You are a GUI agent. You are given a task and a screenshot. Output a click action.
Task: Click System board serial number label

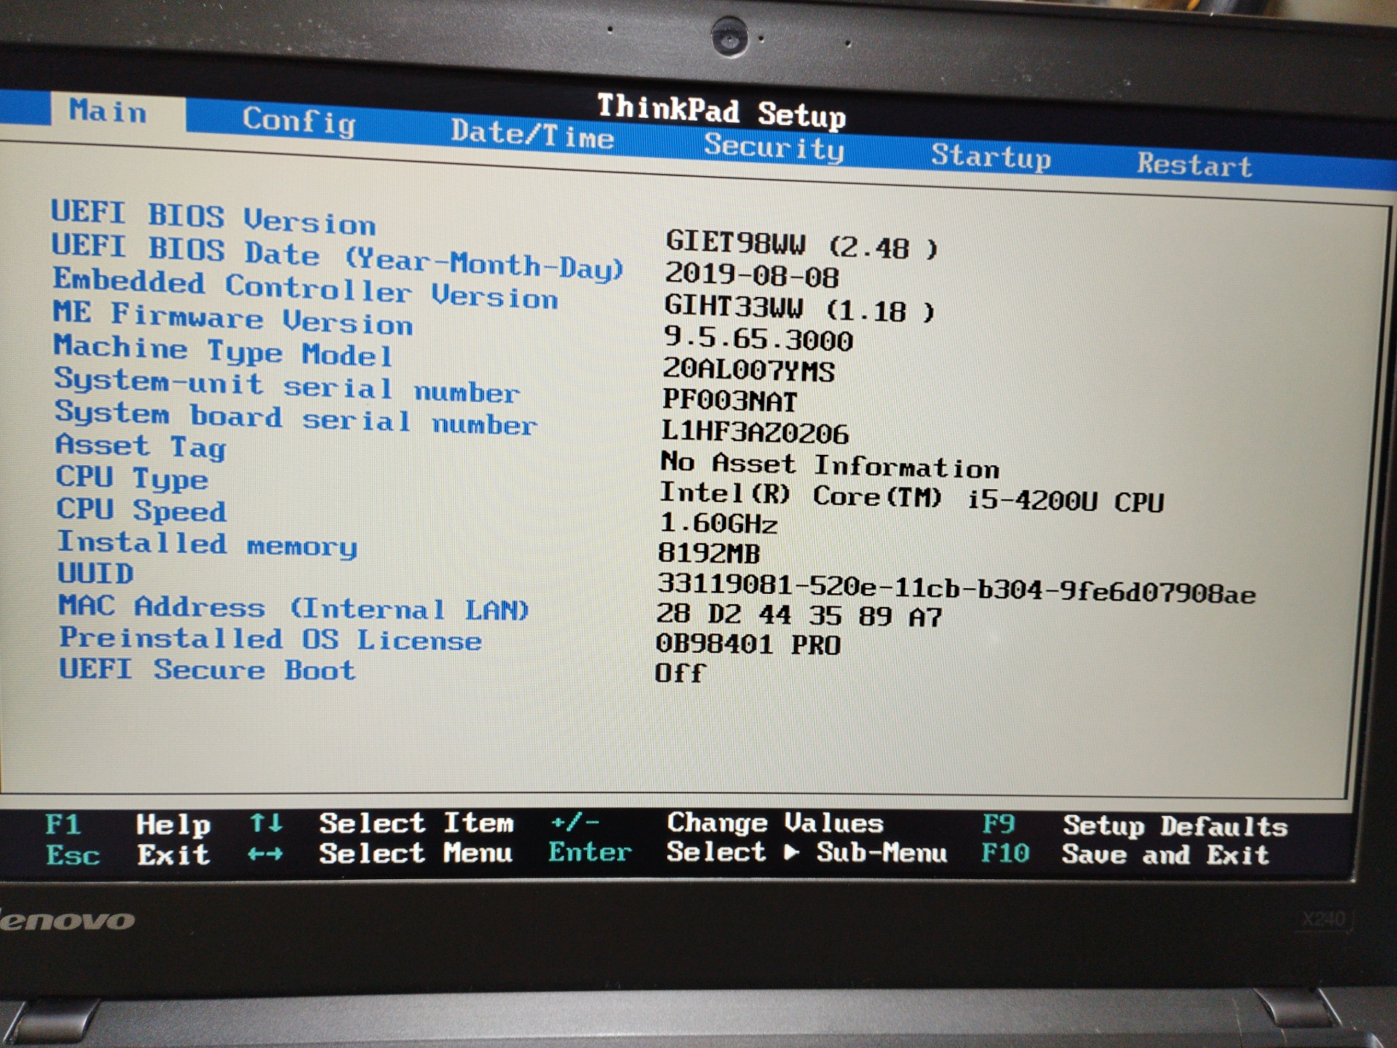point(296,418)
